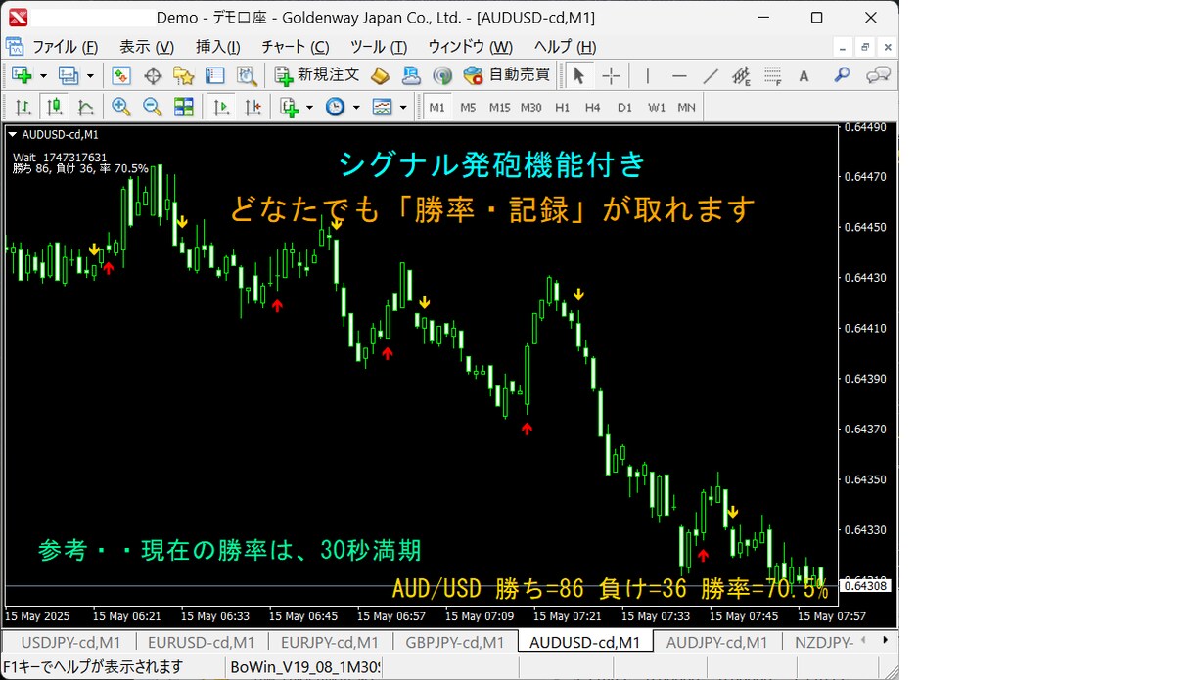
Task: Select the arrow cursor tool
Action: tap(578, 75)
